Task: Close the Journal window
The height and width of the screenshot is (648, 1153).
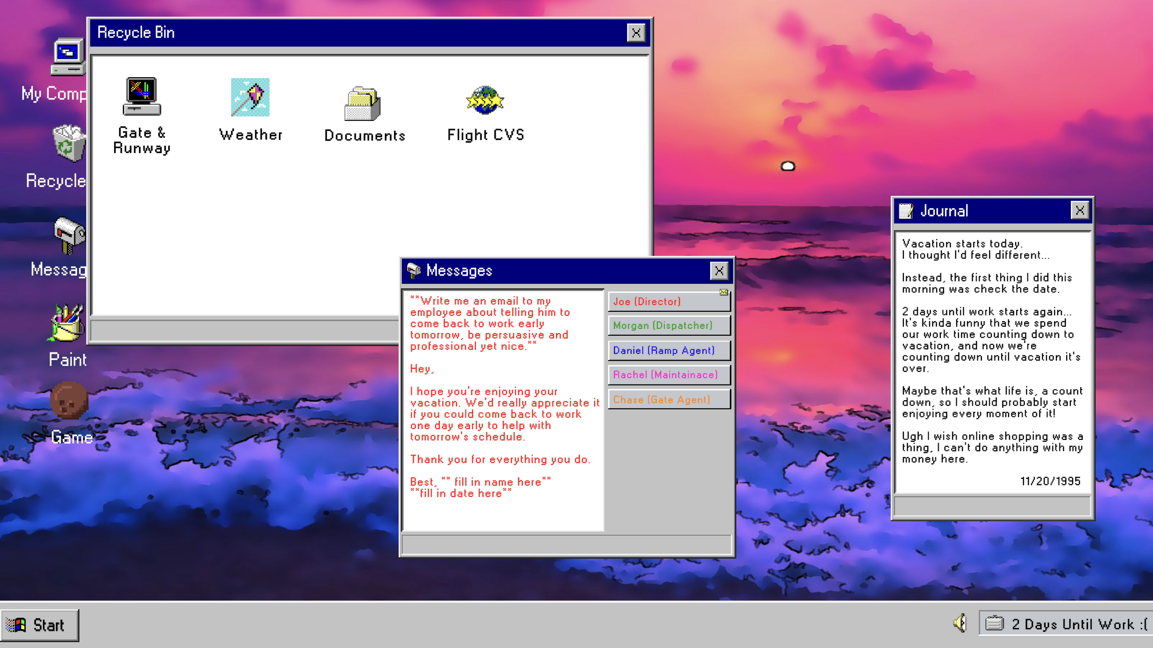Action: tap(1079, 210)
